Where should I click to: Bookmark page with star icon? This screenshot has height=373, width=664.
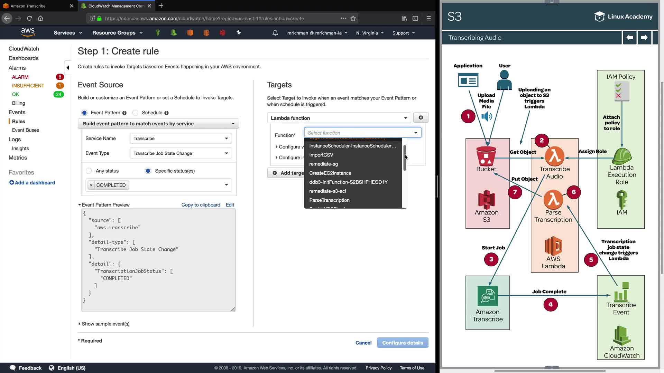point(353,18)
